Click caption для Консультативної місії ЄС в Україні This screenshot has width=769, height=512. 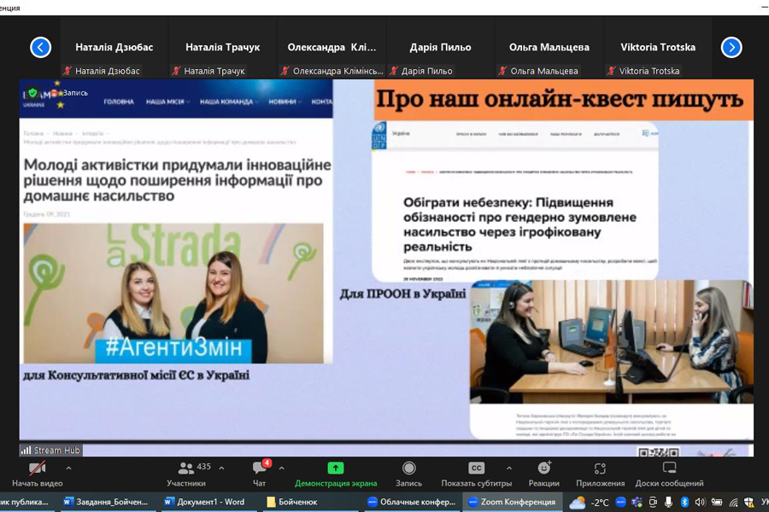(137, 375)
